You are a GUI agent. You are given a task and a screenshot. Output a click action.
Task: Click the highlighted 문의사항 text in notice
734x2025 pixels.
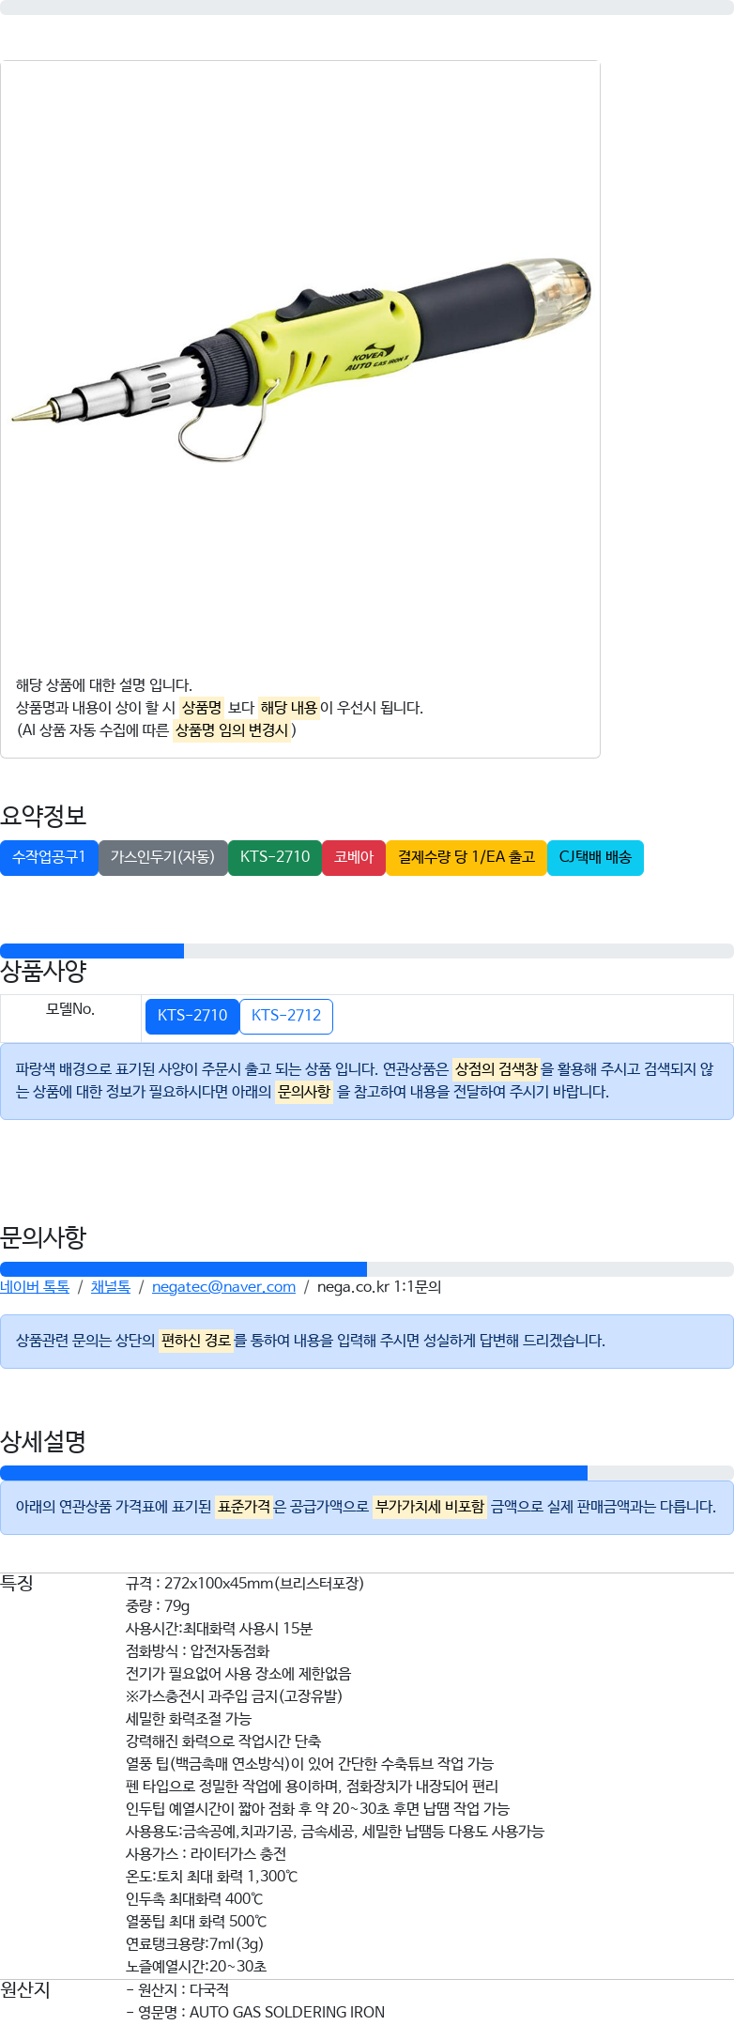tap(304, 1092)
